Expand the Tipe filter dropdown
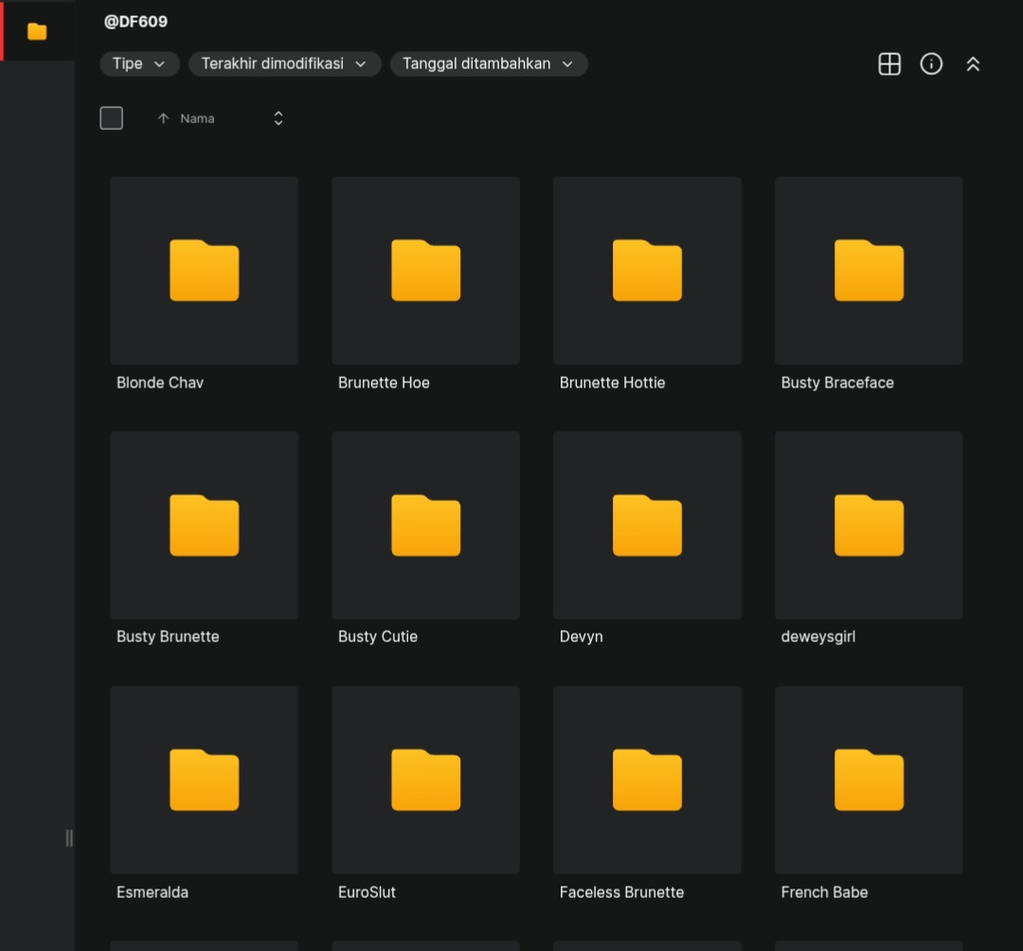 click(x=139, y=63)
